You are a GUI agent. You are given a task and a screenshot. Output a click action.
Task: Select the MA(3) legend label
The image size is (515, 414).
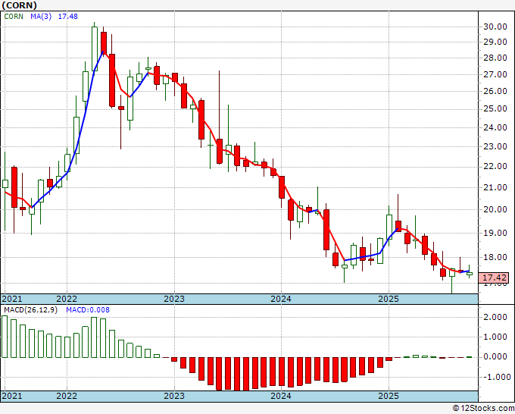pos(40,18)
